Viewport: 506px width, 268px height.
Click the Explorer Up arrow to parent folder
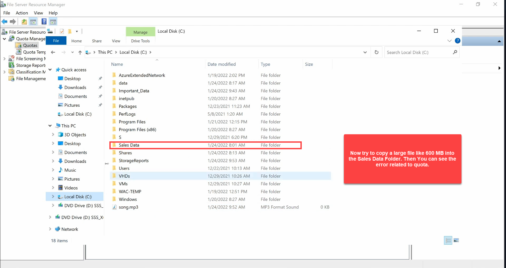[x=80, y=52]
